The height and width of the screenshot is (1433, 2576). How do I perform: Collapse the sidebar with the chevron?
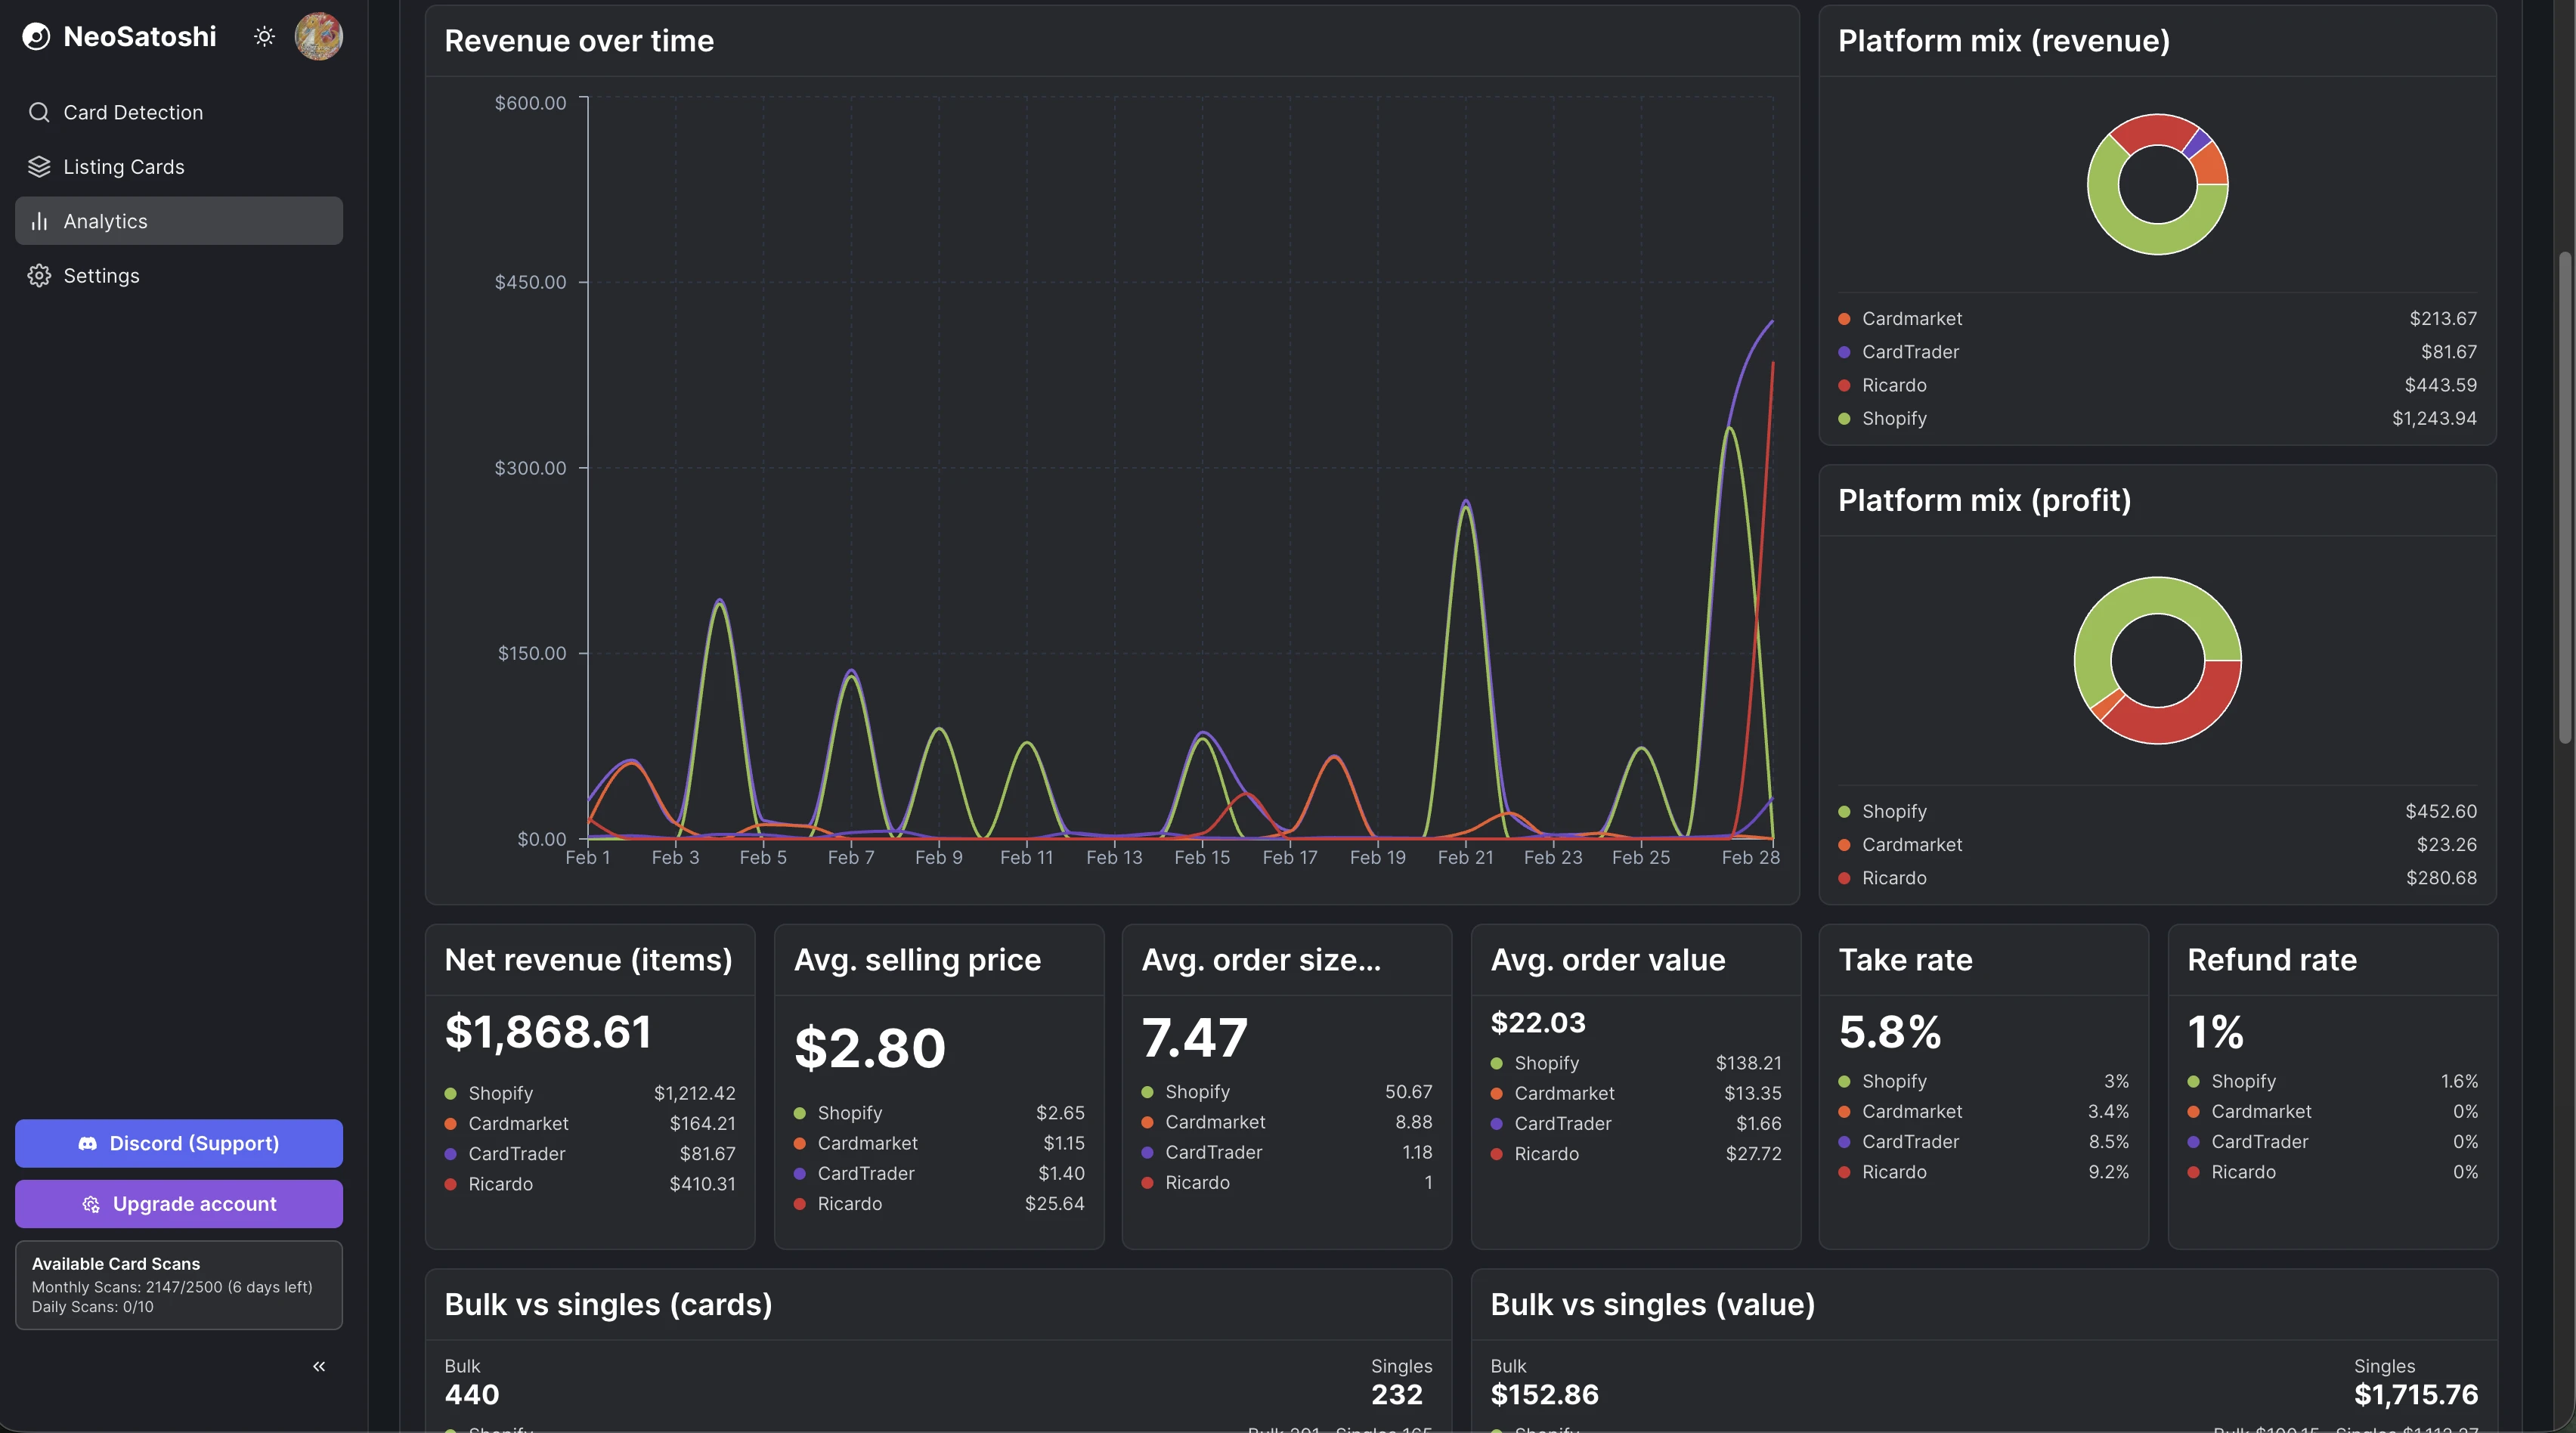319,1366
